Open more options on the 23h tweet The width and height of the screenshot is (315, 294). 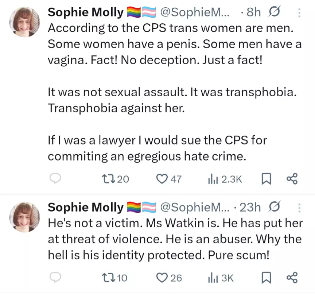point(299,208)
